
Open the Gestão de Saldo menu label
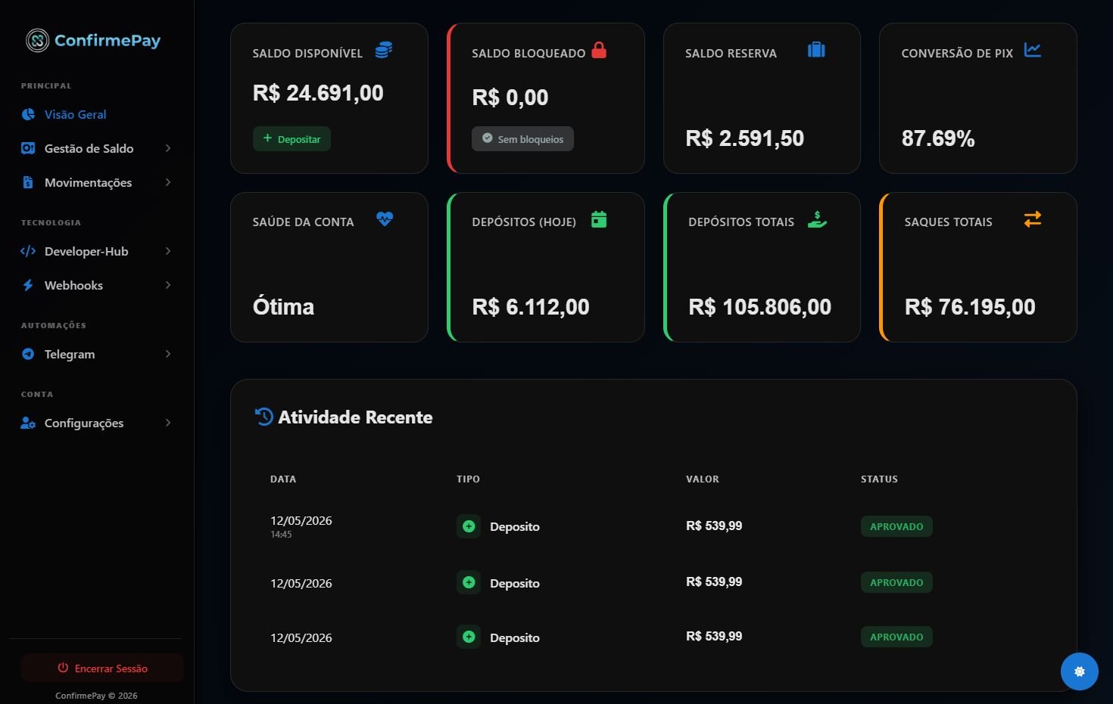[x=89, y=148]
